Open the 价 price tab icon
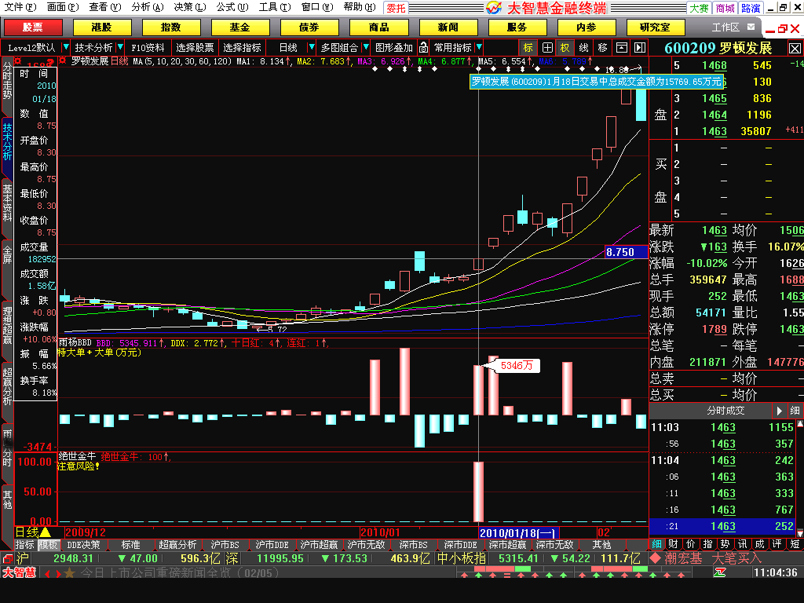Screen dimensions: 804x603 point(691,544)
